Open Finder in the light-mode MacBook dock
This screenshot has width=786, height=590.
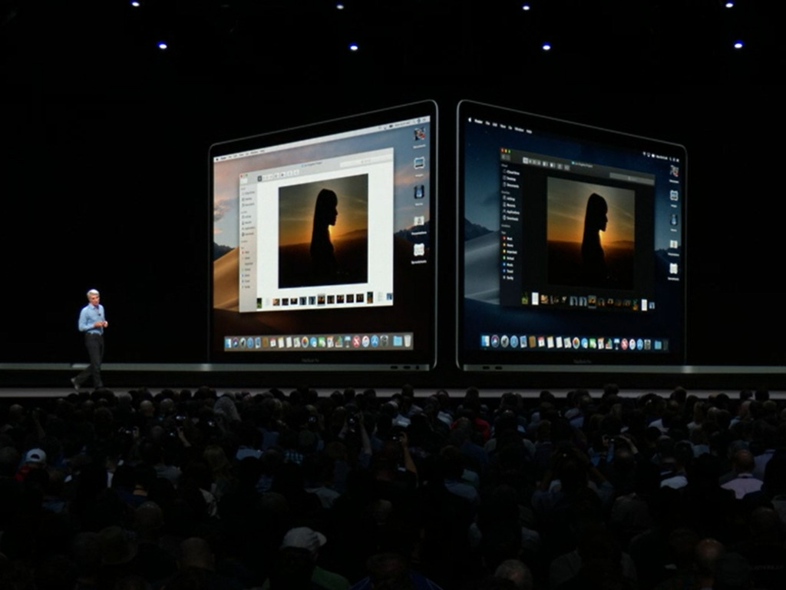pos(229,343)
